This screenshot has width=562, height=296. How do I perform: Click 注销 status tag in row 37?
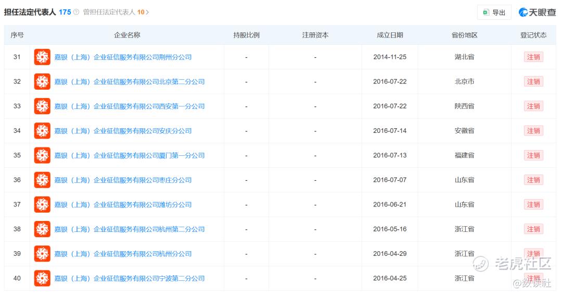pos(533,204)
